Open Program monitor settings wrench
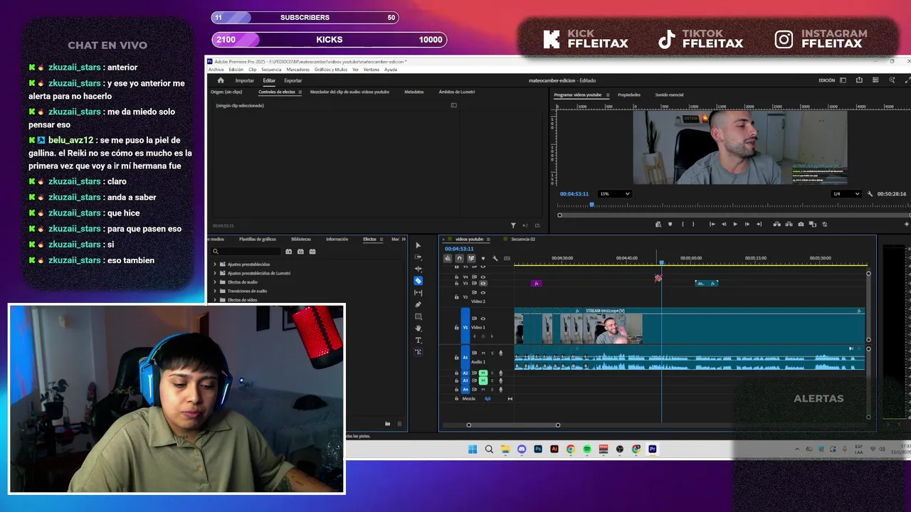 (x=870, y=193)
